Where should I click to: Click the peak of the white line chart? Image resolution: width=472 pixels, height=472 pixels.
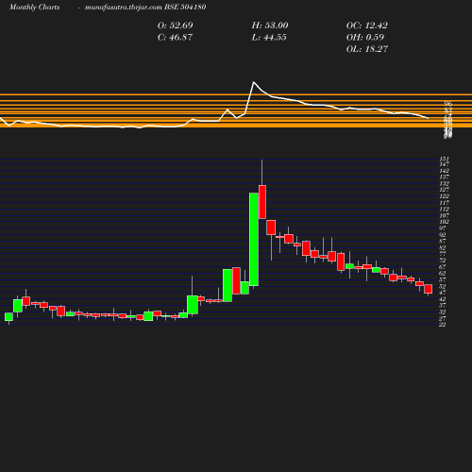click(254, 82)
